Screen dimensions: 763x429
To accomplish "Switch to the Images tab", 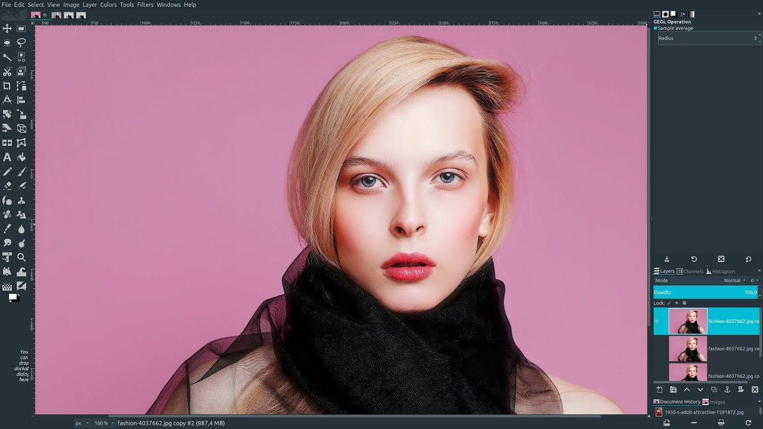I will 714,402.
